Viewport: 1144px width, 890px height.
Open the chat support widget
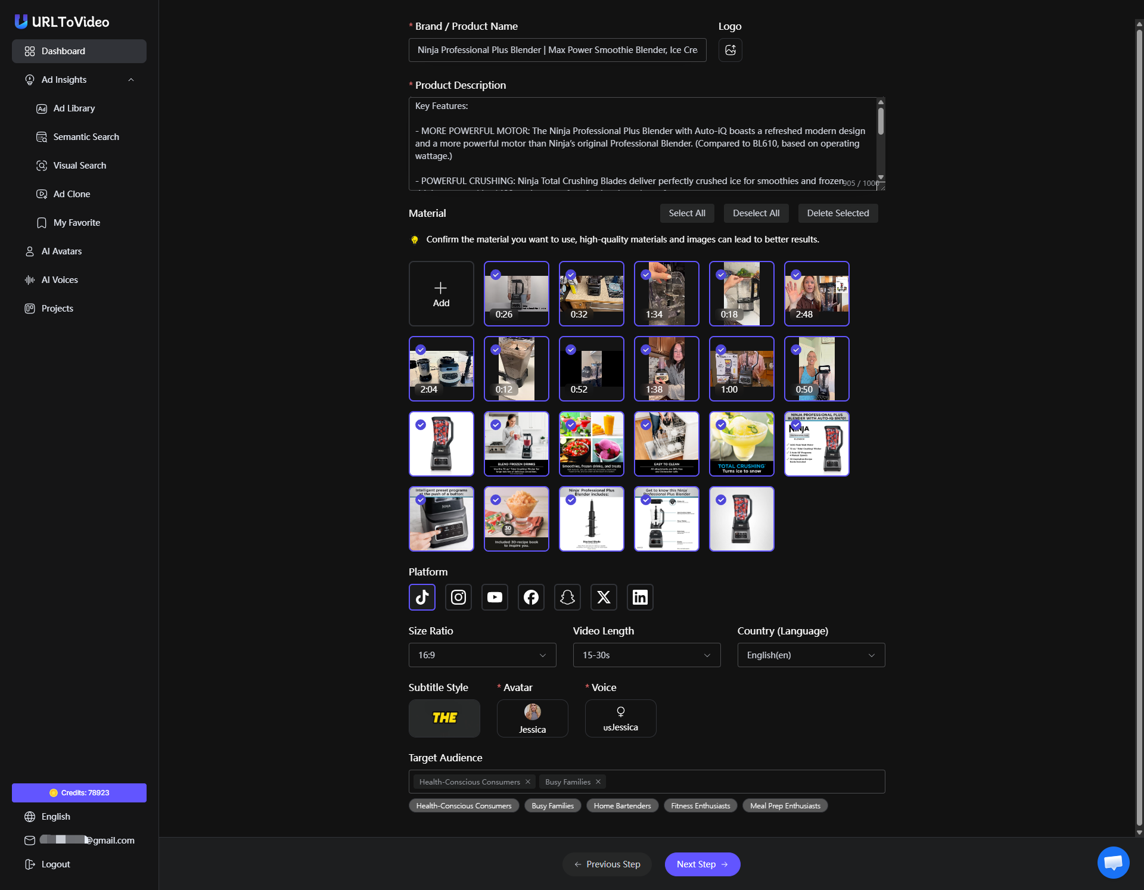coord(1113,862)
